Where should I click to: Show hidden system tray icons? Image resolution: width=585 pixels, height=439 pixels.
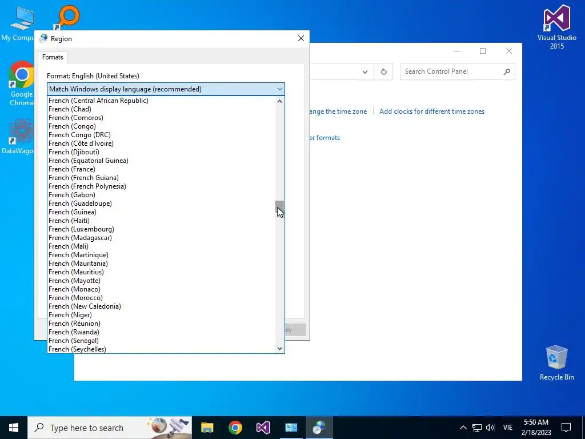463,428
